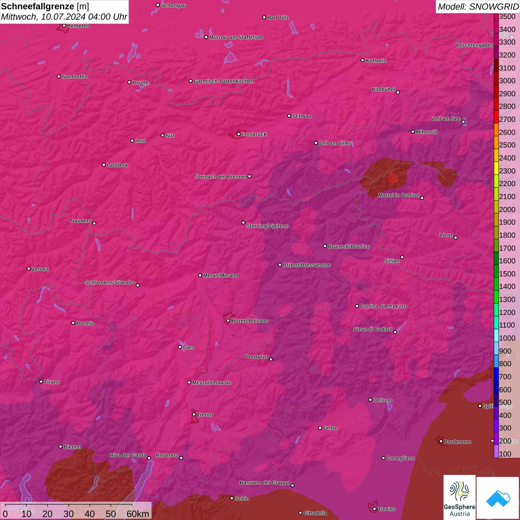Select the 'Schlanders/Silandro' map label
Screen dimensions: 520x520
(x=110, y=282)
